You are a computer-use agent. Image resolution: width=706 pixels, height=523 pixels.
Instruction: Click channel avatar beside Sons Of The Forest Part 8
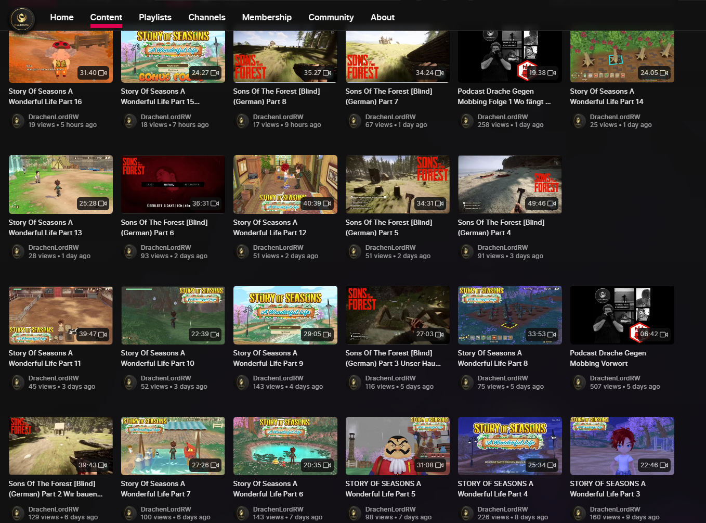coord(242,121)
